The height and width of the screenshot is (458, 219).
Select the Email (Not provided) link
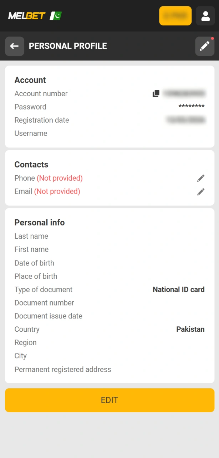48,191
